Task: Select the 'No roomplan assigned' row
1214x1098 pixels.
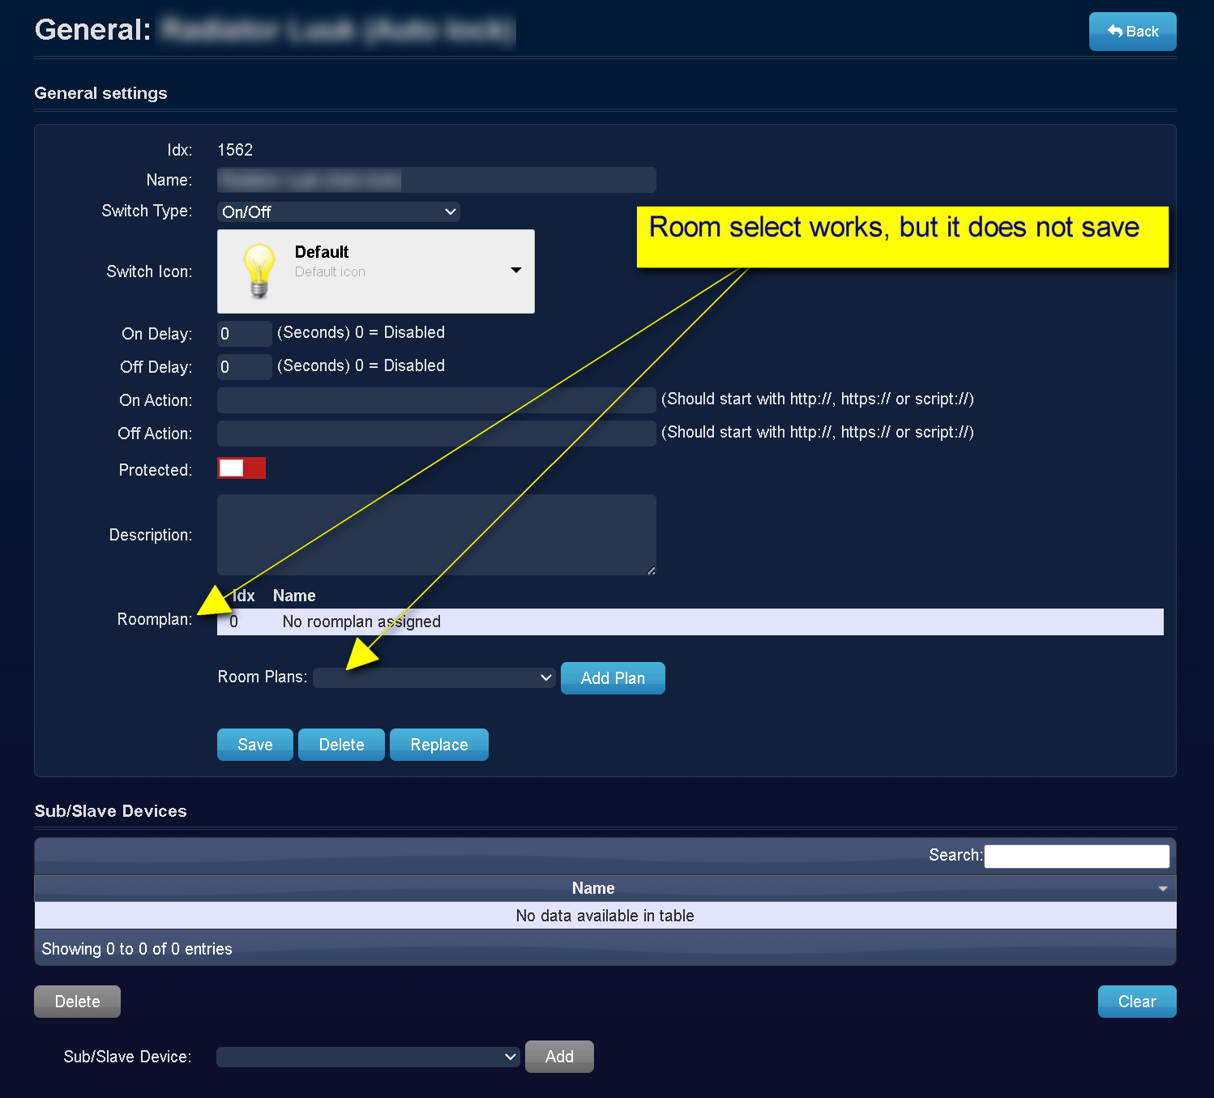Action: coord(361,622)
